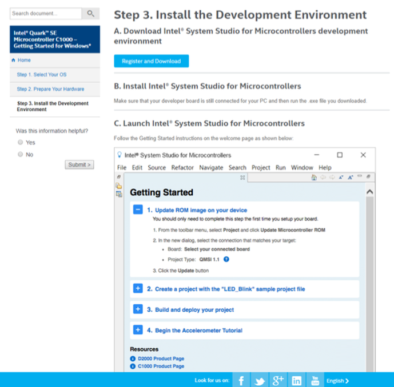Click the Magnify font size icon
This screenshot has height=387, width=394.
(x=351, y=178)
